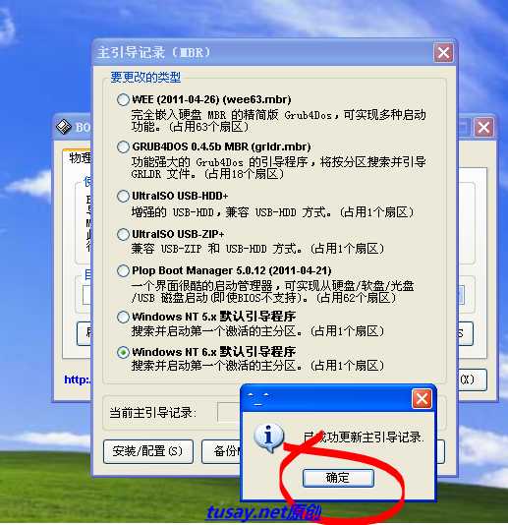
Task: Open the http link in the background window
Action: (78, 379)
